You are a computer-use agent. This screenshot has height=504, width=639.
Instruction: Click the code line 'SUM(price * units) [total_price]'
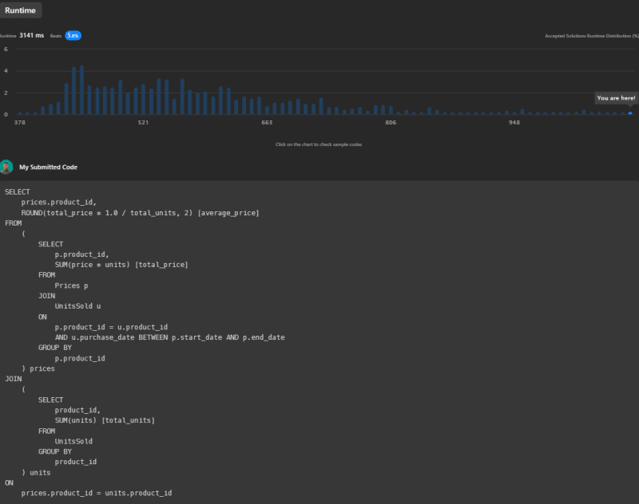pyautogui.click(x=121, y=265)
